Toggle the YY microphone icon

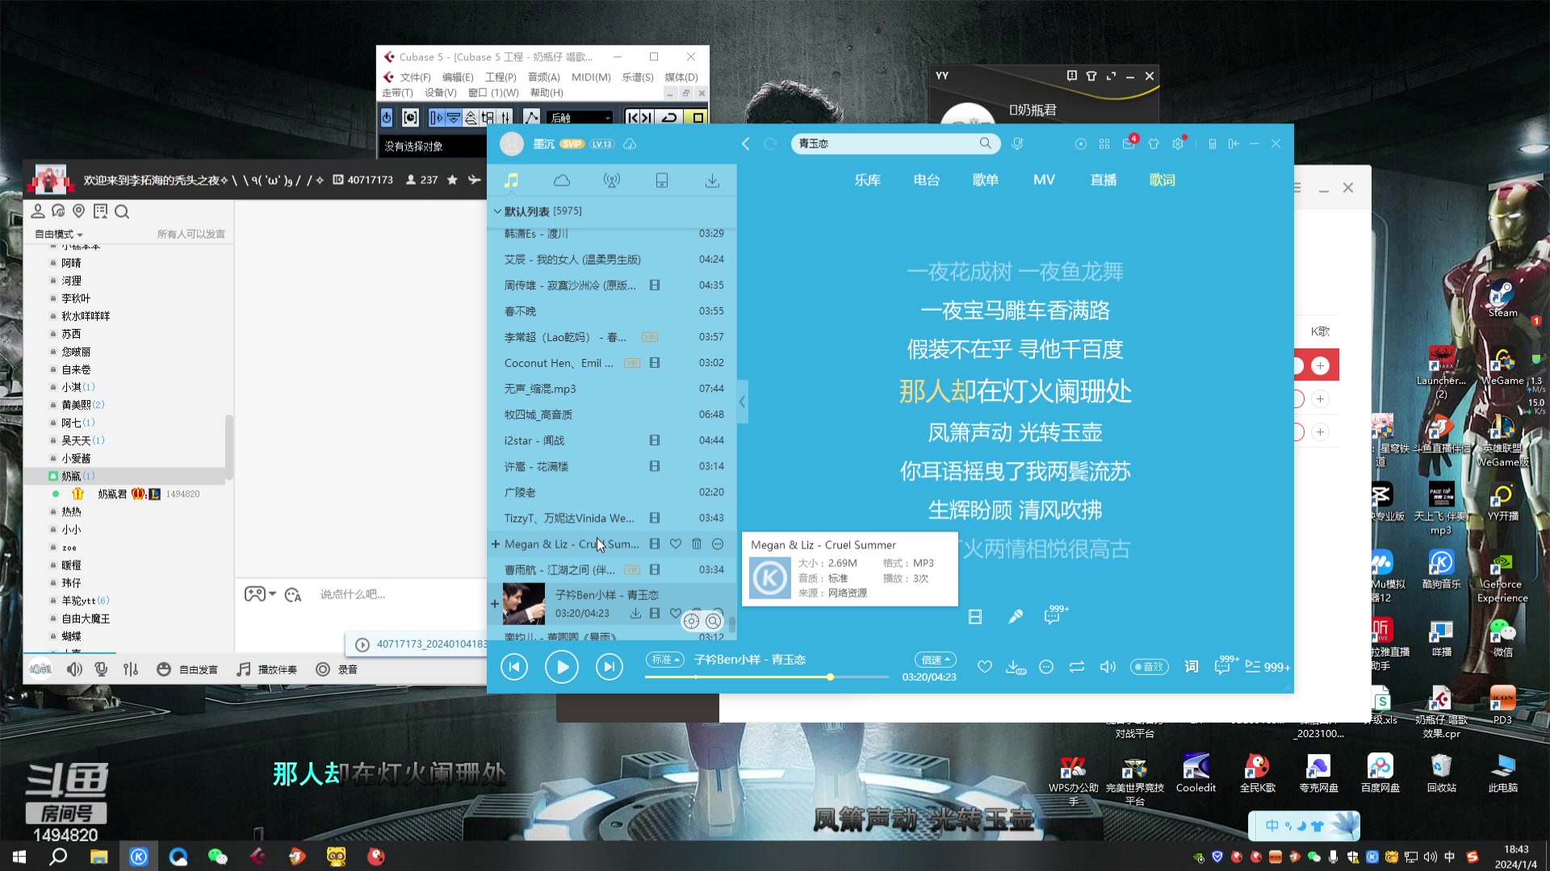(102, 669)
